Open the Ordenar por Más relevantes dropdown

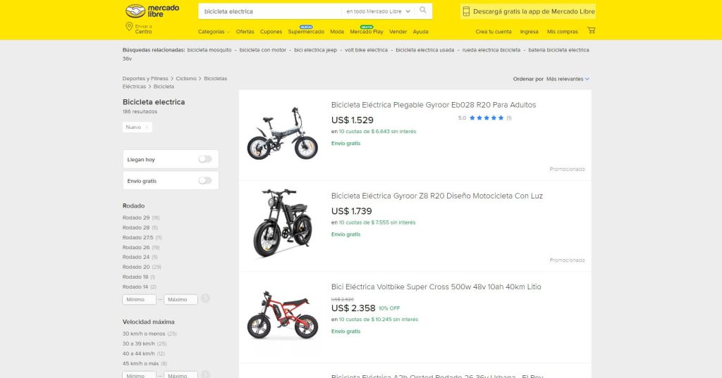pyautogui.click(x=568, y=79)
